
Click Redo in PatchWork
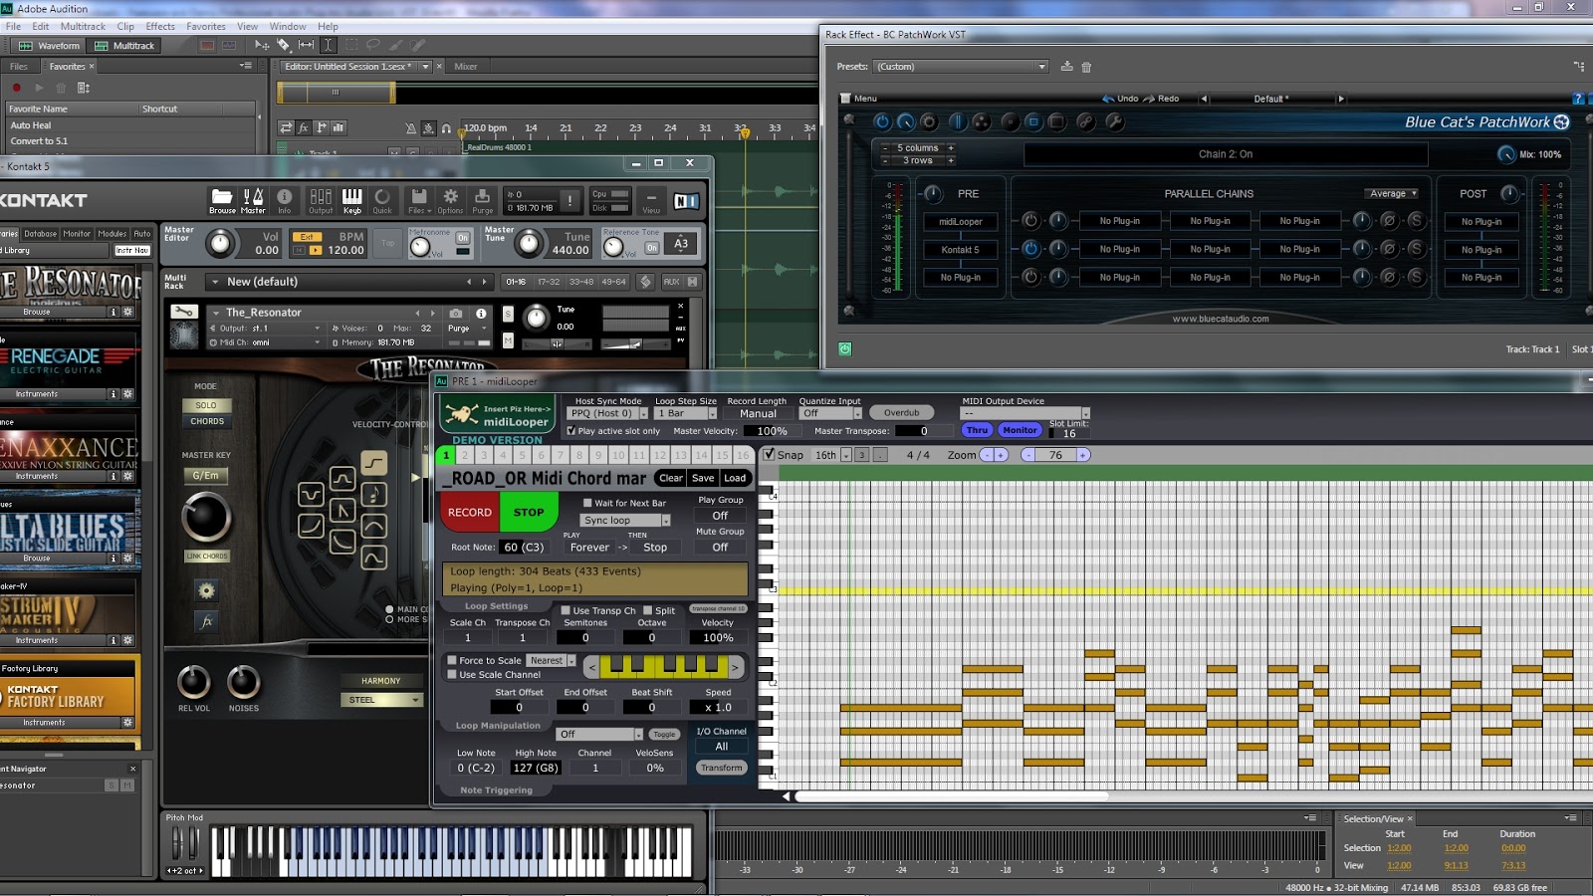pos(1161,99)
